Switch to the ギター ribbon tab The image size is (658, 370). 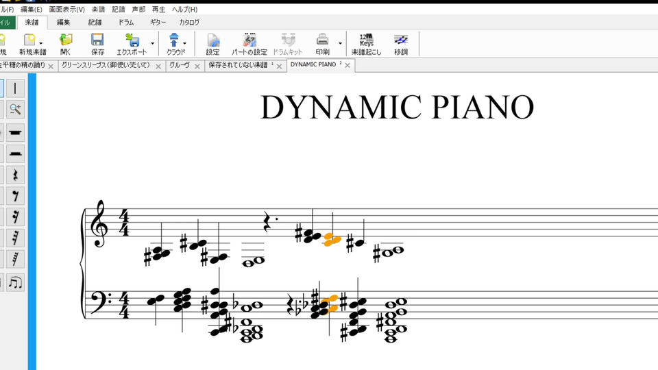158,23
